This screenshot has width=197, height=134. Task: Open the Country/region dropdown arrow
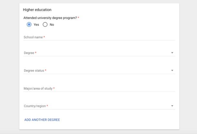[172, 106]
